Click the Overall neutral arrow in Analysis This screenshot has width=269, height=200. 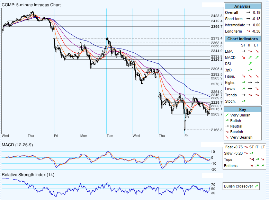point(248,12)
